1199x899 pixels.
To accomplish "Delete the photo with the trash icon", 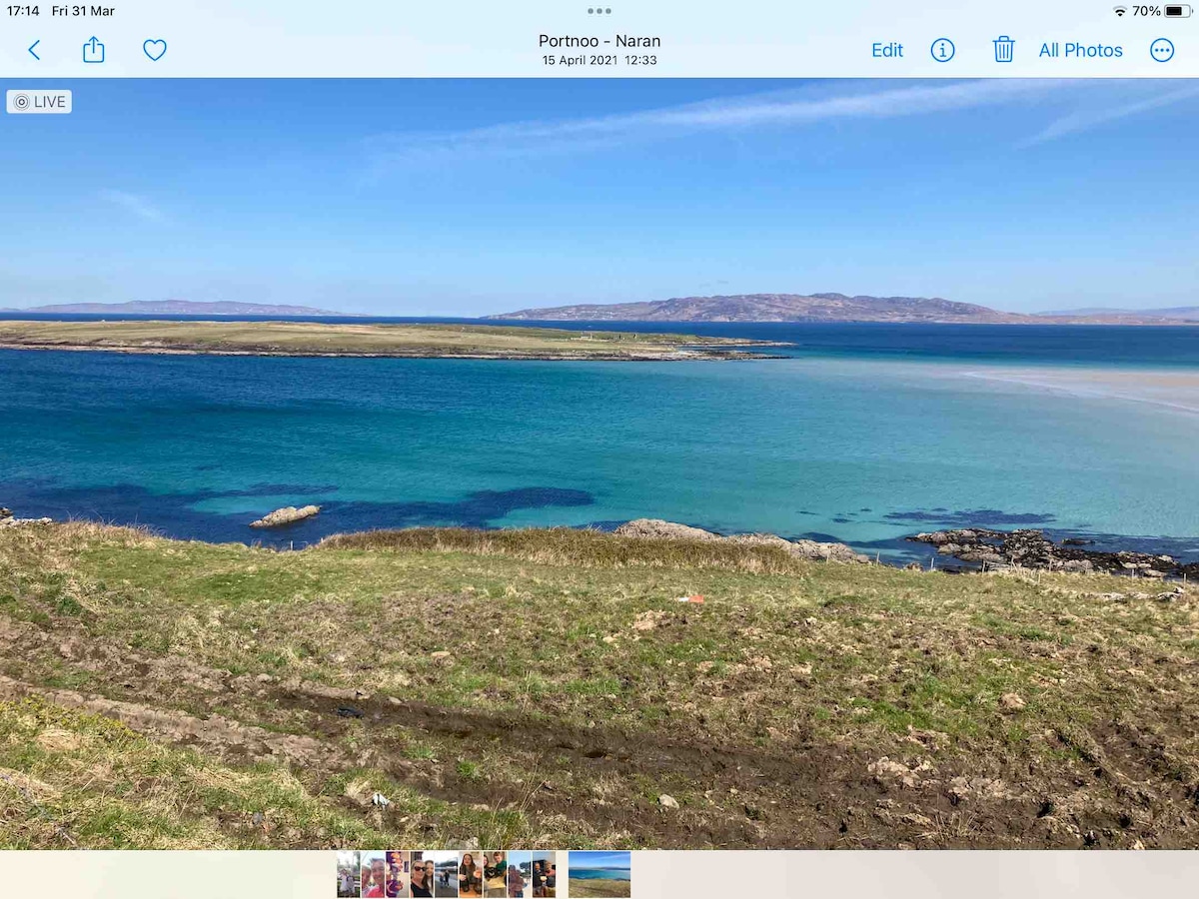I will [1003, 49].
